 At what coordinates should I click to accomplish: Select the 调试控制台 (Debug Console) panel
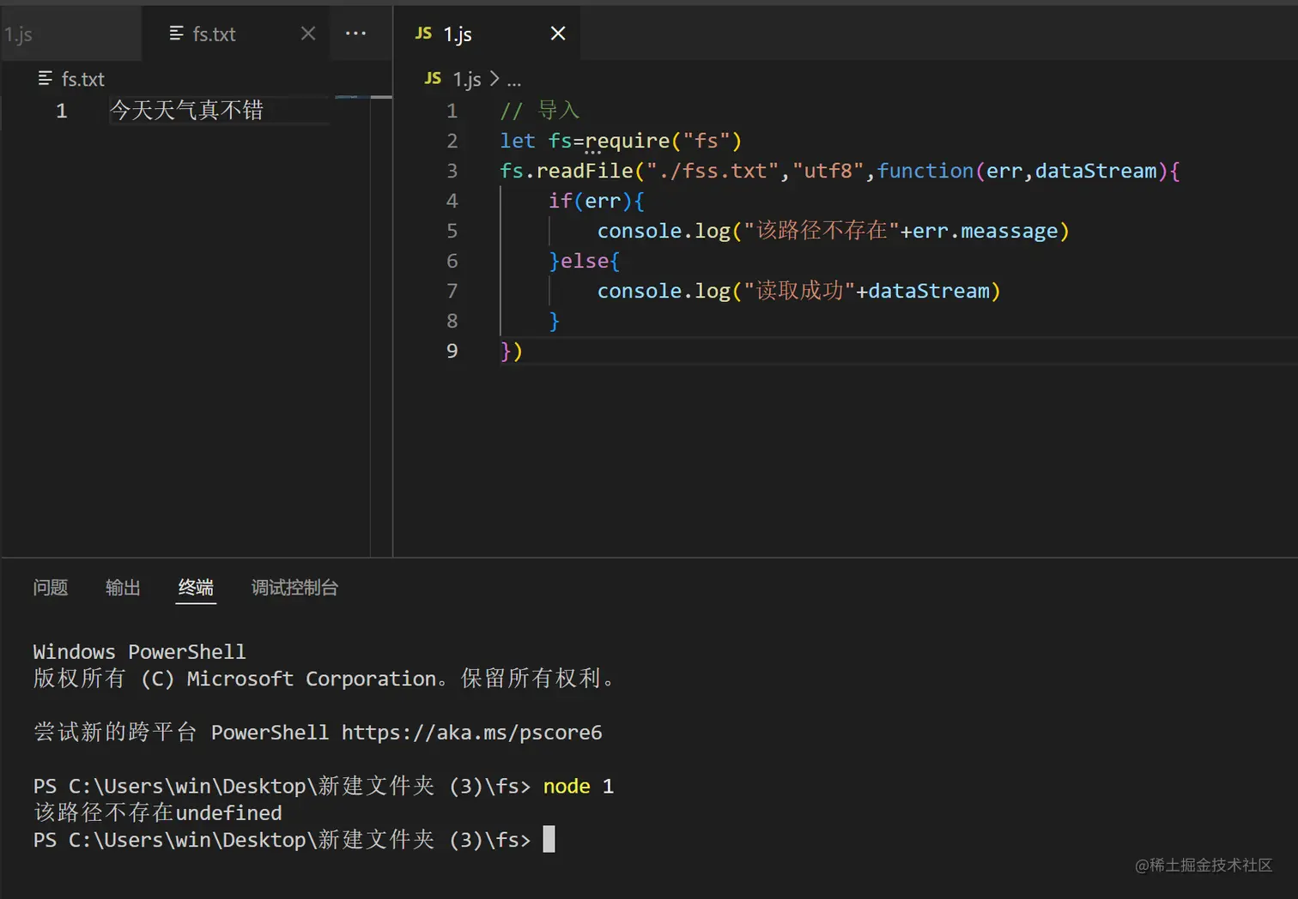(294, 588)
